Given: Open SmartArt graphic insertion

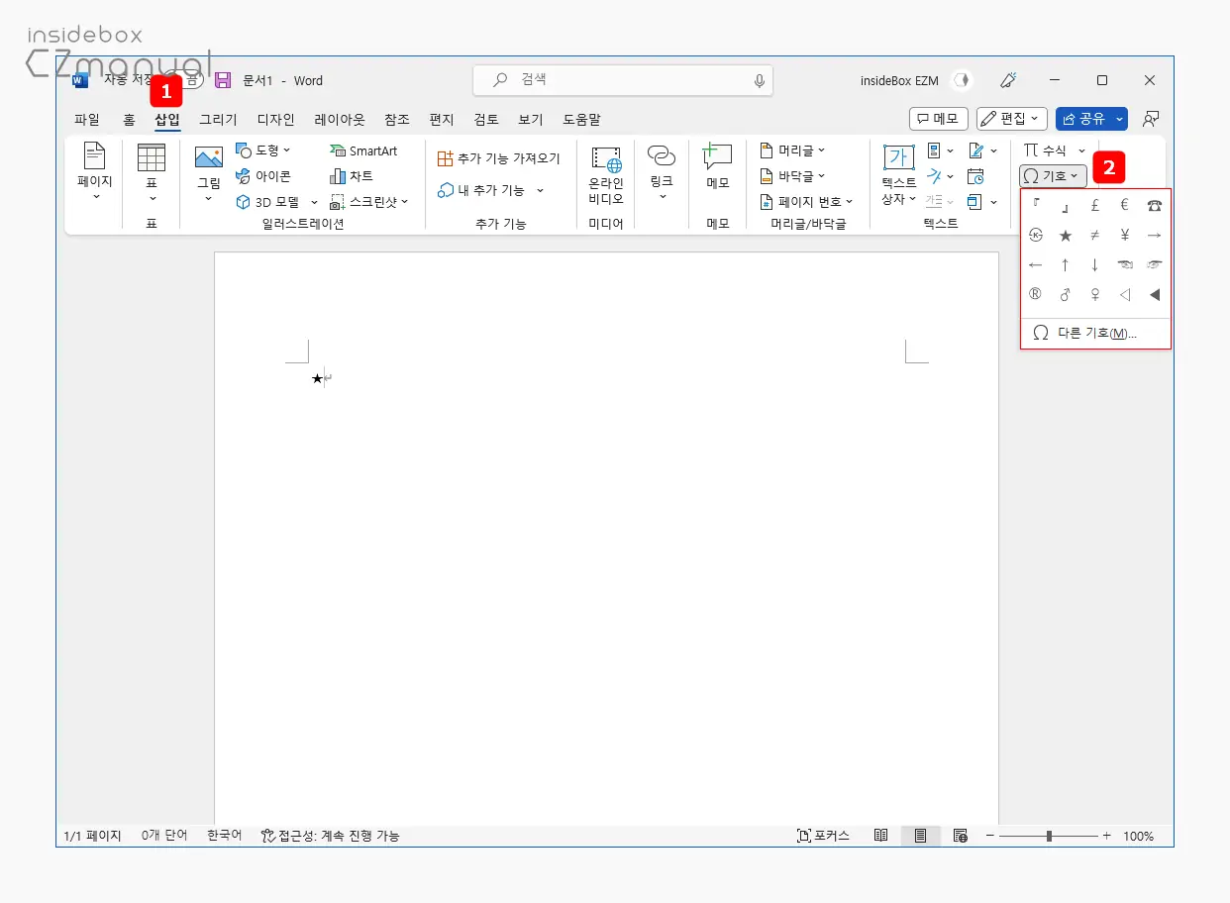Looking at the screenshot, I should point(364,150).
